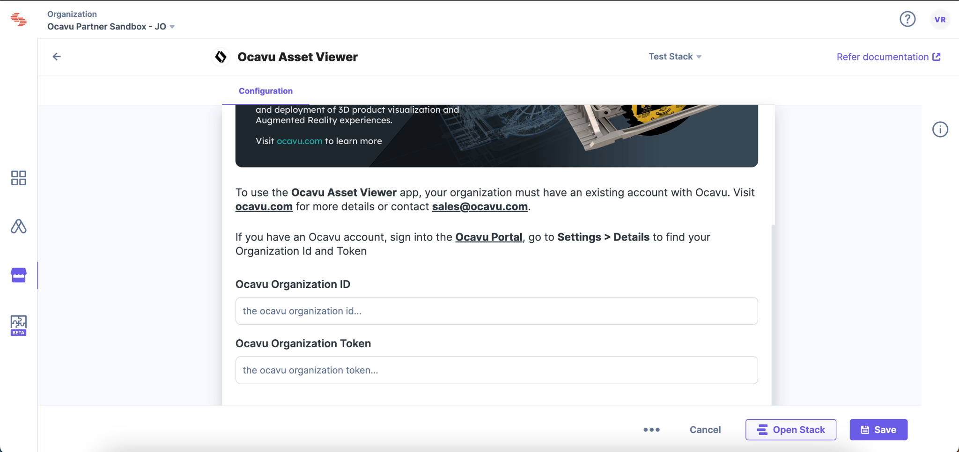Click the Ocavu Asset Viewer app logo
The width and height of the screenshot is (959, 452).
[x=221, y=57]
